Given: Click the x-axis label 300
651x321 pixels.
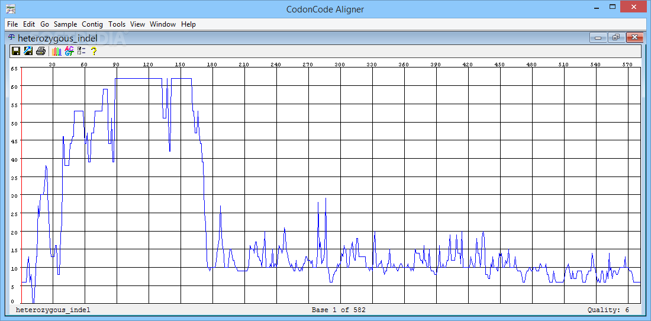Looking at the screenshot, I should click(340, 65).
